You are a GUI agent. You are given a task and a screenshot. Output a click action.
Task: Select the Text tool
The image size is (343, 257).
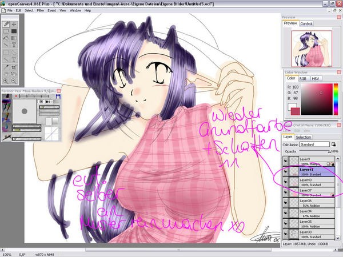pos(14,45)
